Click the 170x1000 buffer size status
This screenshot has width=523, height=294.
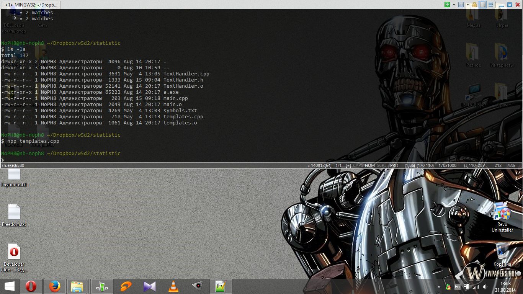448,165
